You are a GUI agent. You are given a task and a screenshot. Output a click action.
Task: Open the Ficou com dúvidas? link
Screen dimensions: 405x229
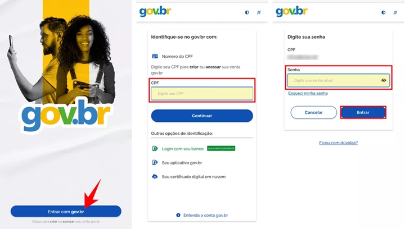pos(339,143)
